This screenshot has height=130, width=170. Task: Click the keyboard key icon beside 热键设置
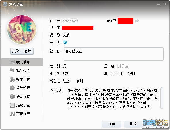coord(12,105)
